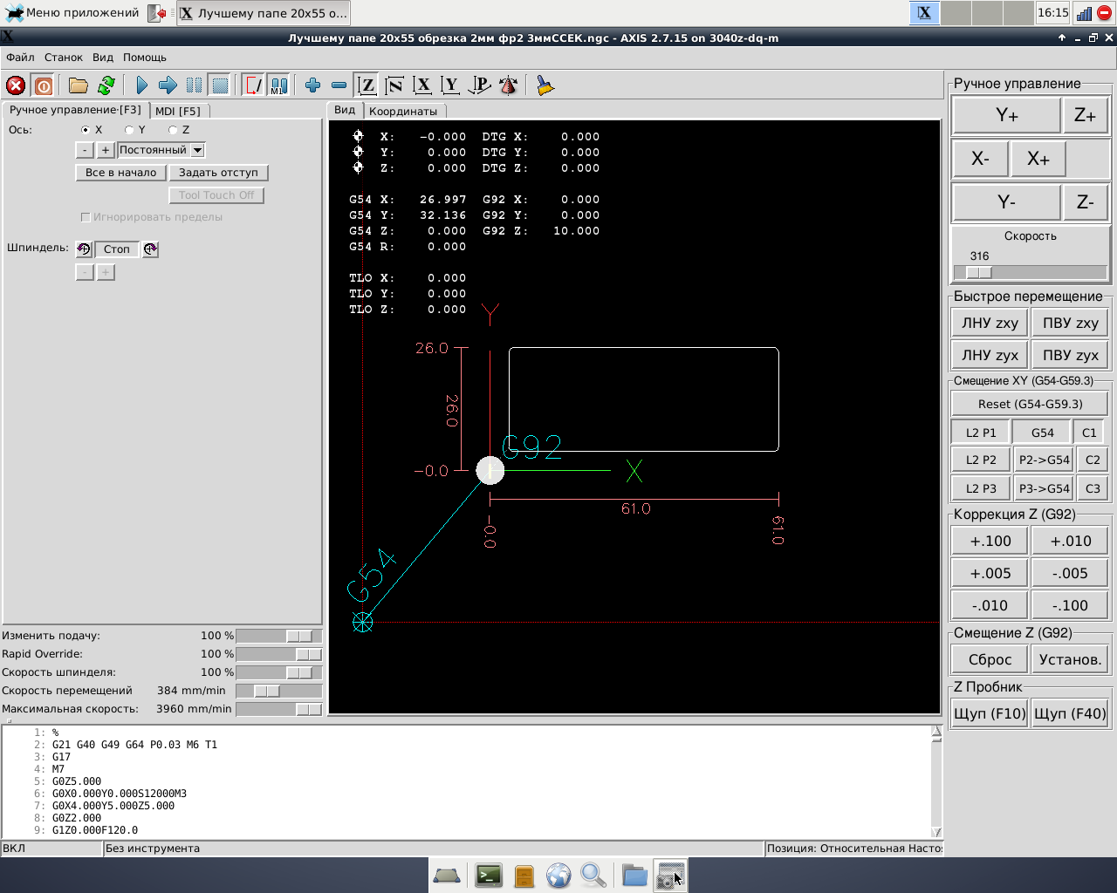Image resolution: width=1117 pixels, height=893 pixels.
Task: Check the Игнорировать пределы checkbox
Action: tap(86, 217)
